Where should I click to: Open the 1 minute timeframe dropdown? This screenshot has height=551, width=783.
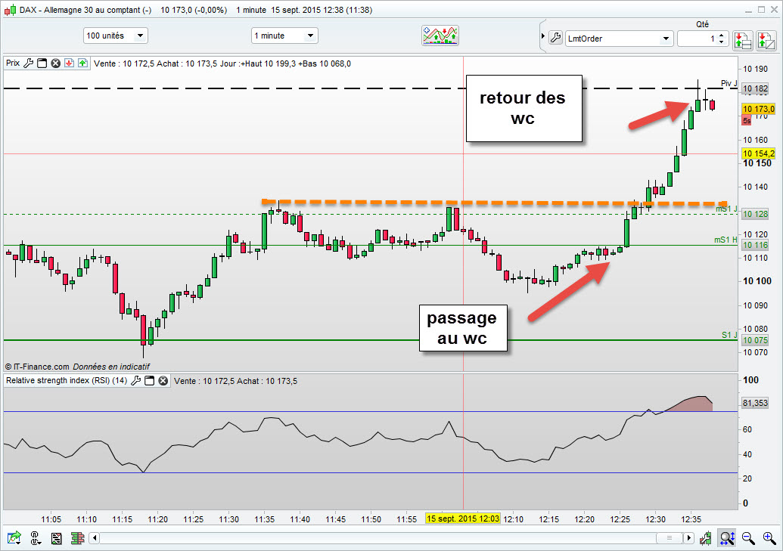point(284,36)
